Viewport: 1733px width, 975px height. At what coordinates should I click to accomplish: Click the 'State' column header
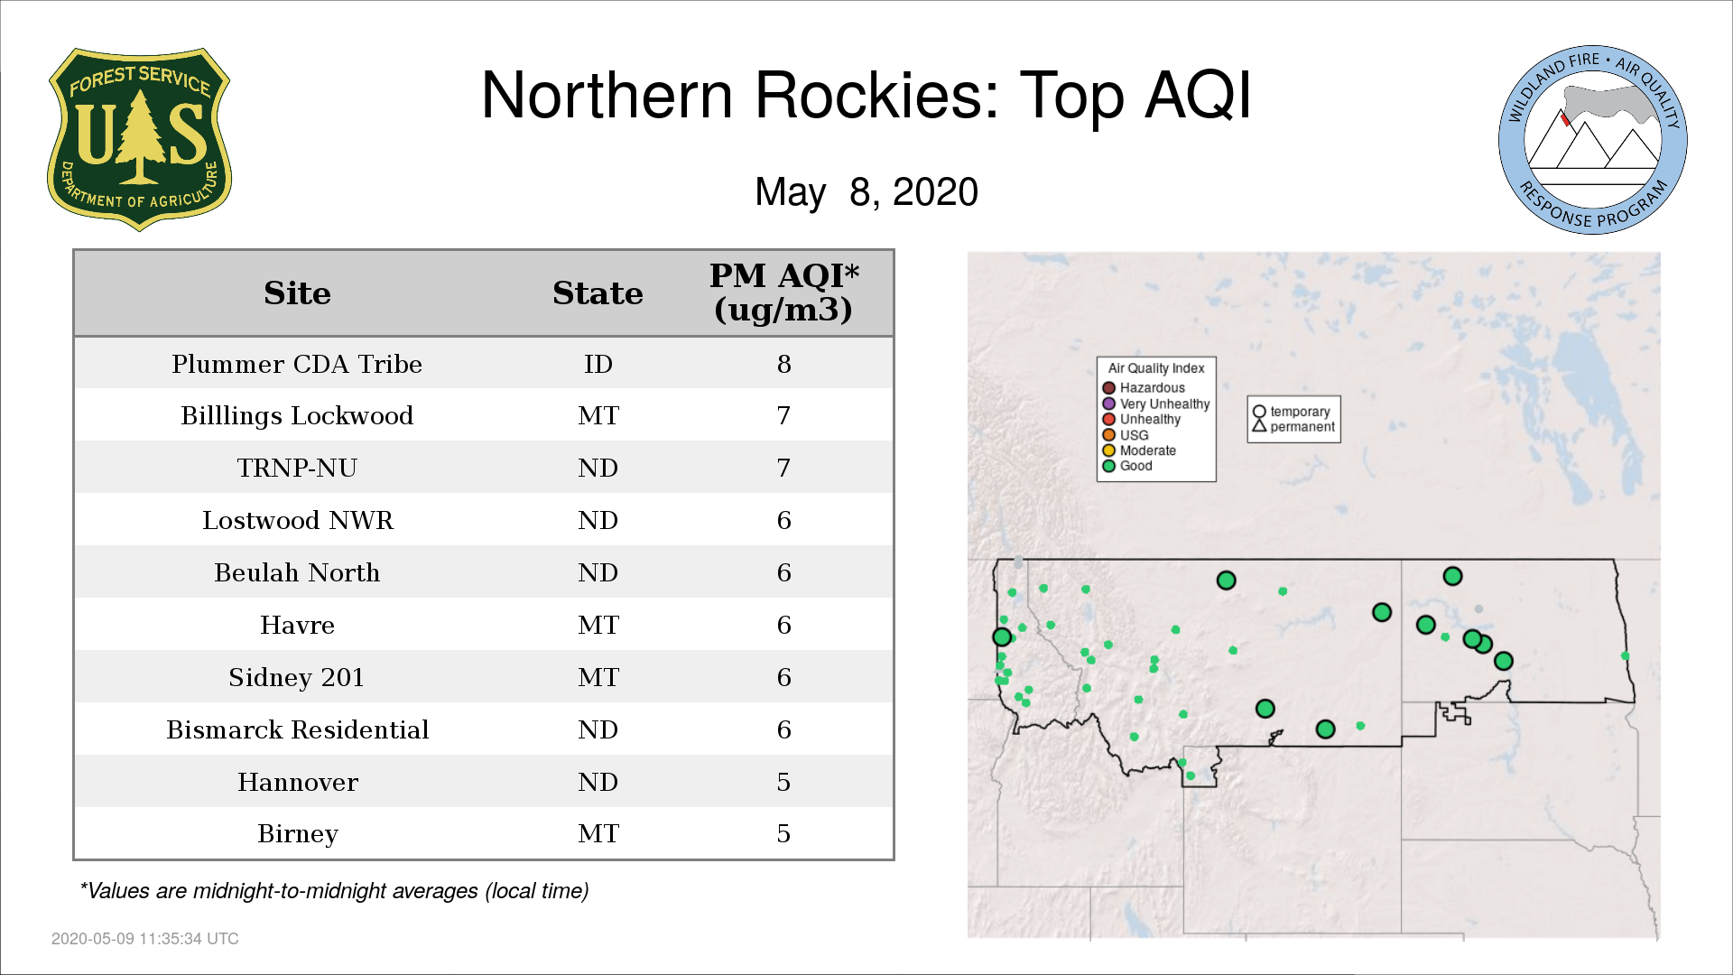coord(598,293)
